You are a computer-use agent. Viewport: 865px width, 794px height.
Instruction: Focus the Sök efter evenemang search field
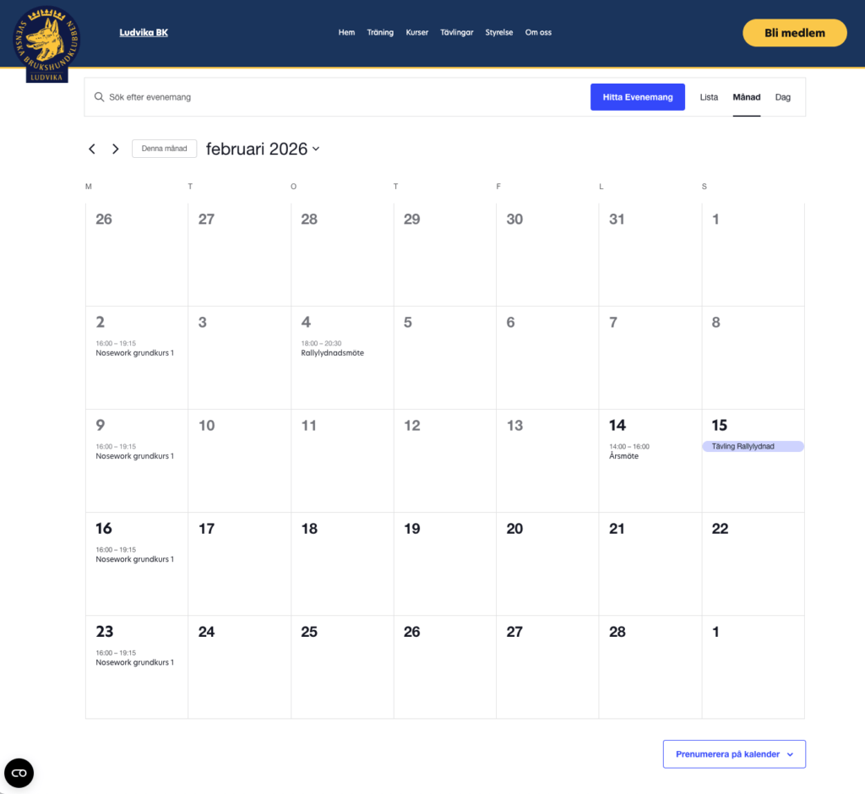[338, 97]
